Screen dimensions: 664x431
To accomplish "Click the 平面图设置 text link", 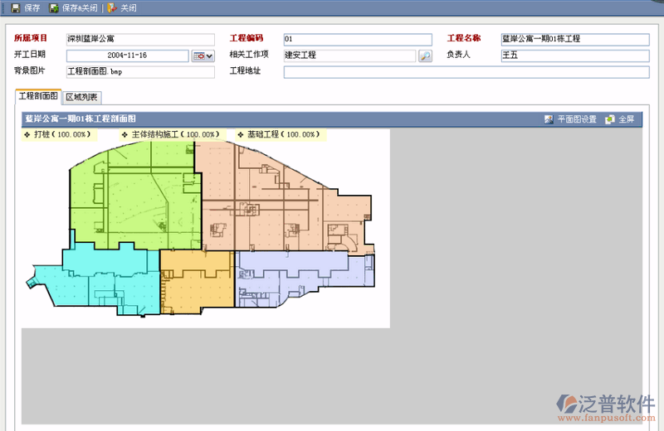I will [577, 119].
